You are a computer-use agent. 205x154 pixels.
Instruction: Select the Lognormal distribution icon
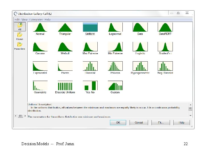[115, 27]
